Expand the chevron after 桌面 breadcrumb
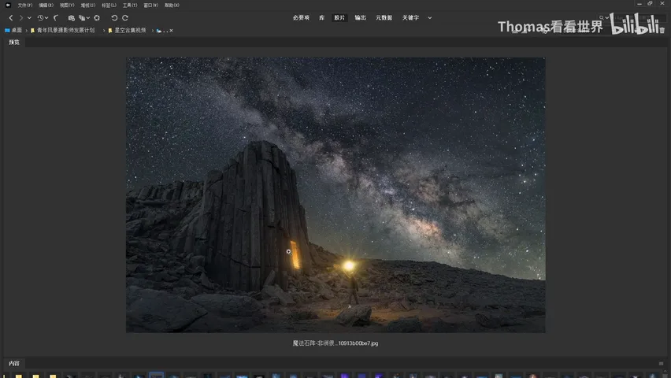The image size is (671, 378). click(27, 31)
